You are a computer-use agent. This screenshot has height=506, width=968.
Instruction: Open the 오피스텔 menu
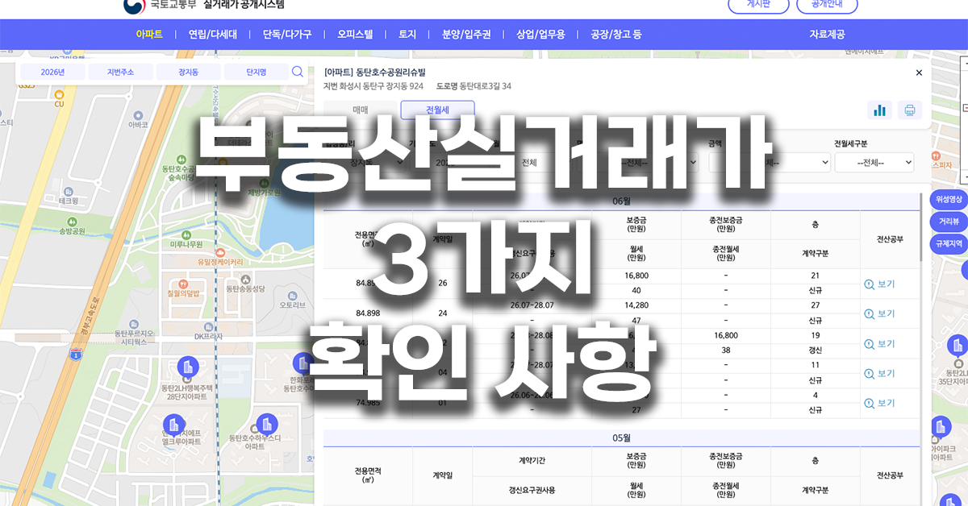point(355,35)
